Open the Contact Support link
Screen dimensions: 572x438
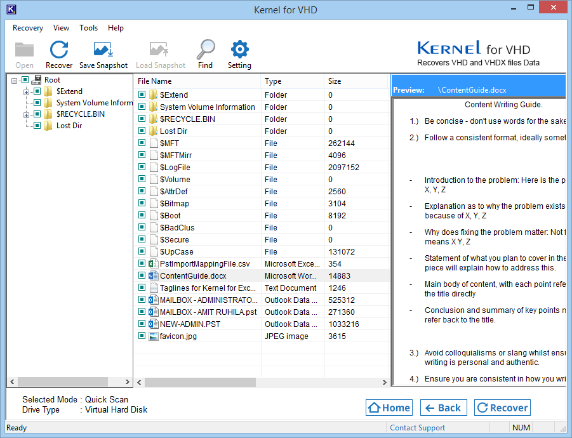coord(417,427)
